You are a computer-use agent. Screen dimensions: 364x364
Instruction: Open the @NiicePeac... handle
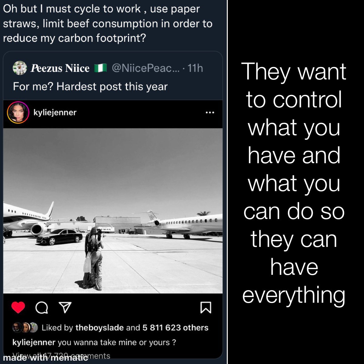click(x=146, y=68)
